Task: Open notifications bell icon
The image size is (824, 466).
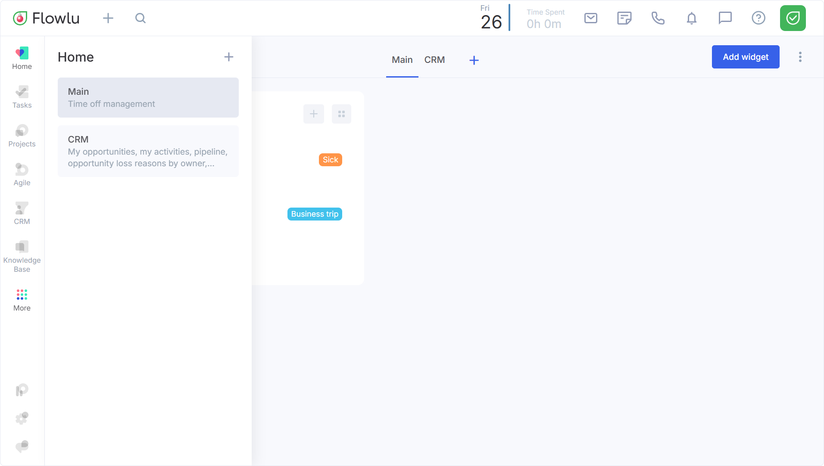Action: 691,18
